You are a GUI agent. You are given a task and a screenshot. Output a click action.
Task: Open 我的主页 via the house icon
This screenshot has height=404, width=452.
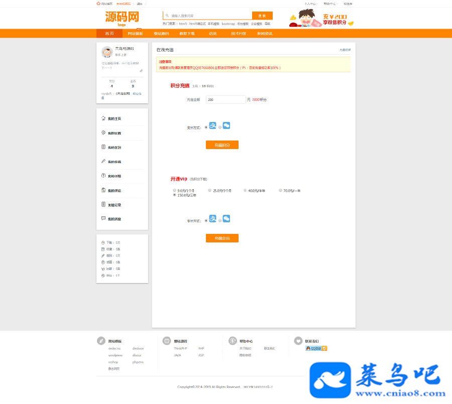pyautogui.click(x=103, y=118)
